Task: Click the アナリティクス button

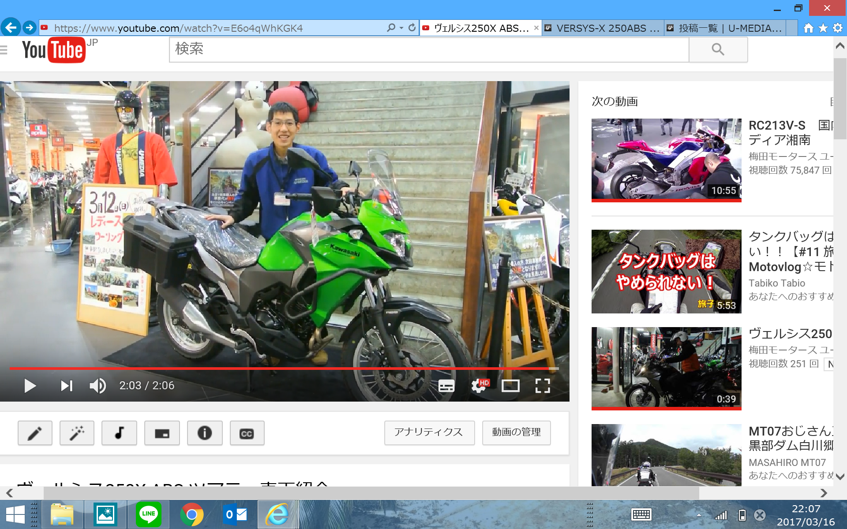Action: tap(429, 432)
